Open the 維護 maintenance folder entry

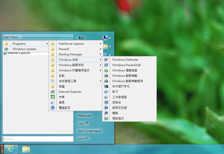pyautogui.click(x=75, y=86)
